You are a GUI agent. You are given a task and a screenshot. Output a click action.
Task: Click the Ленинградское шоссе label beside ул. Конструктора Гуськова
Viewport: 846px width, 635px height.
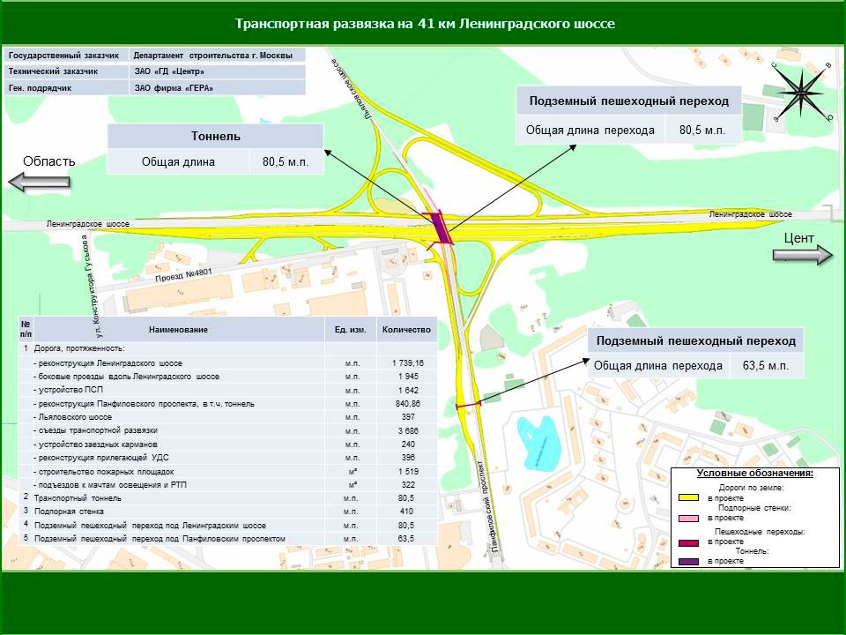point(88,223)
